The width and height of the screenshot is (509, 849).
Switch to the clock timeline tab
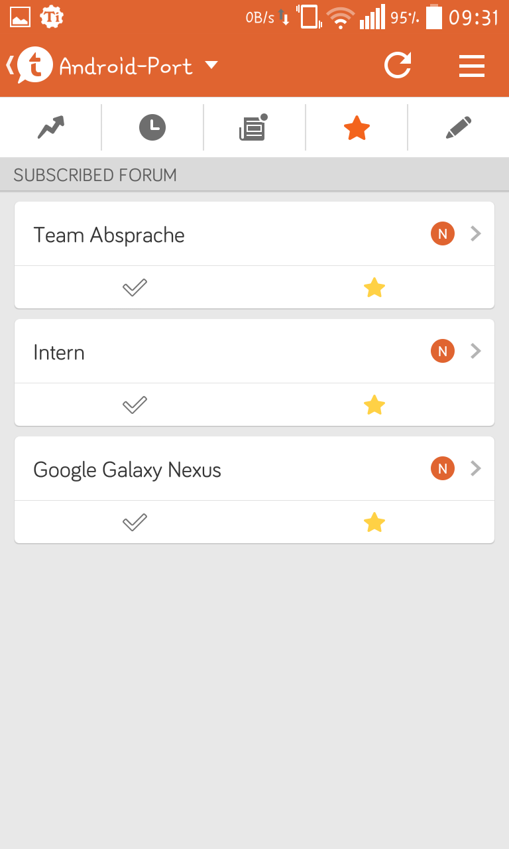coord(152,127)
